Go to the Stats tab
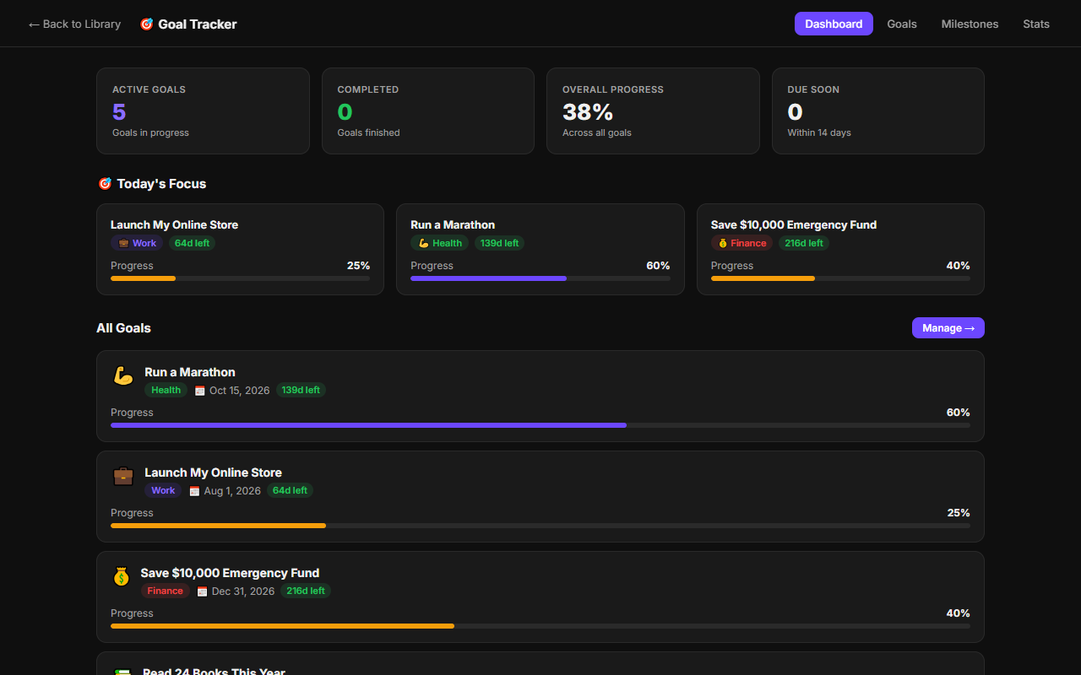The height and width of the screenshot is (675, 1081). 1036,24
